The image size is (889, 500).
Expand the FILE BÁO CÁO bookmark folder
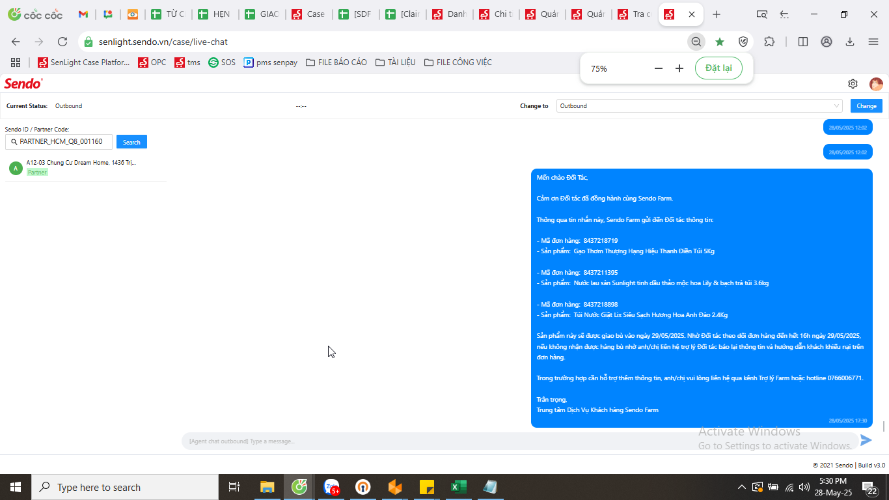pyautogui.click(x=336, y=62)
